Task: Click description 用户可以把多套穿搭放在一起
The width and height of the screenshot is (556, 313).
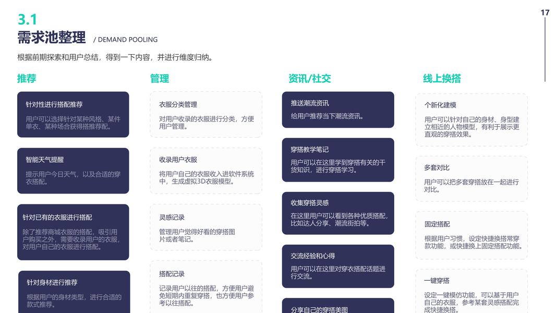Action: (472, 186)
